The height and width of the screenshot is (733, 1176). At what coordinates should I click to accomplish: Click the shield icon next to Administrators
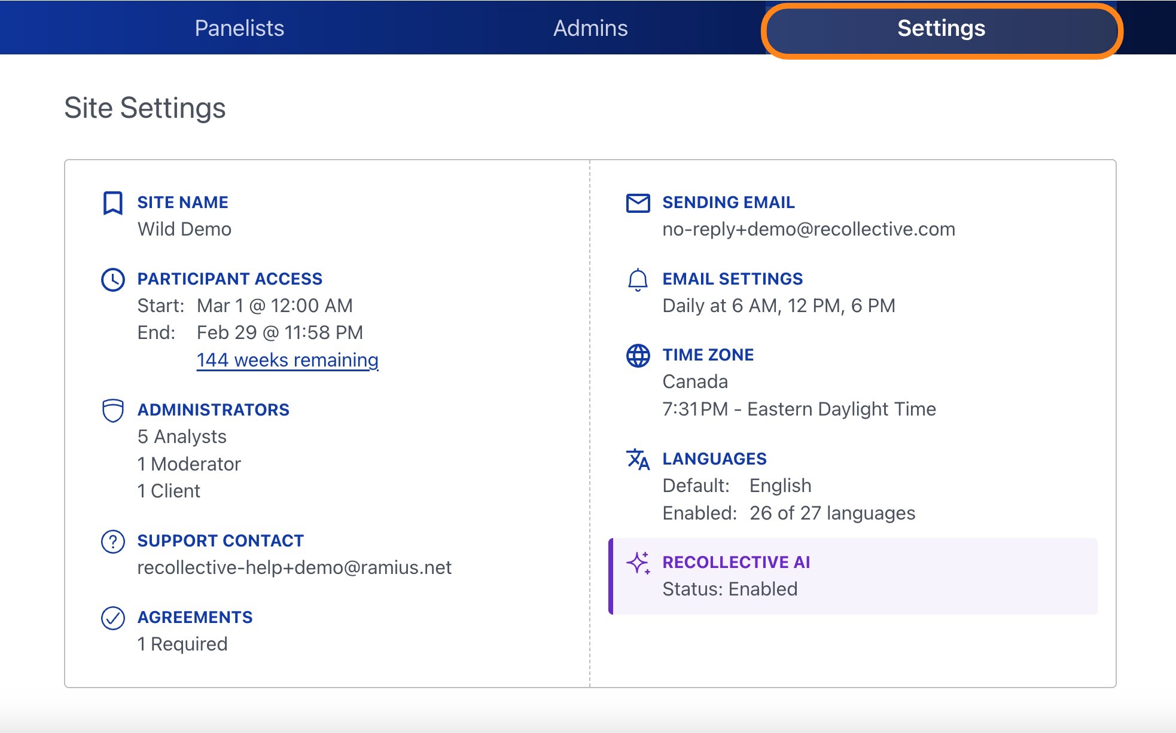112,410
